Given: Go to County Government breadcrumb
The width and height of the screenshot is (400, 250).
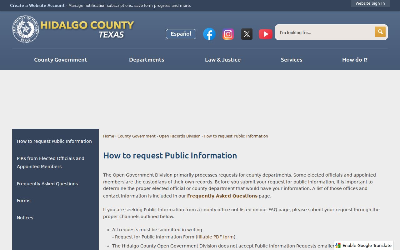Looking at the screenshot, I should (136, 136).
